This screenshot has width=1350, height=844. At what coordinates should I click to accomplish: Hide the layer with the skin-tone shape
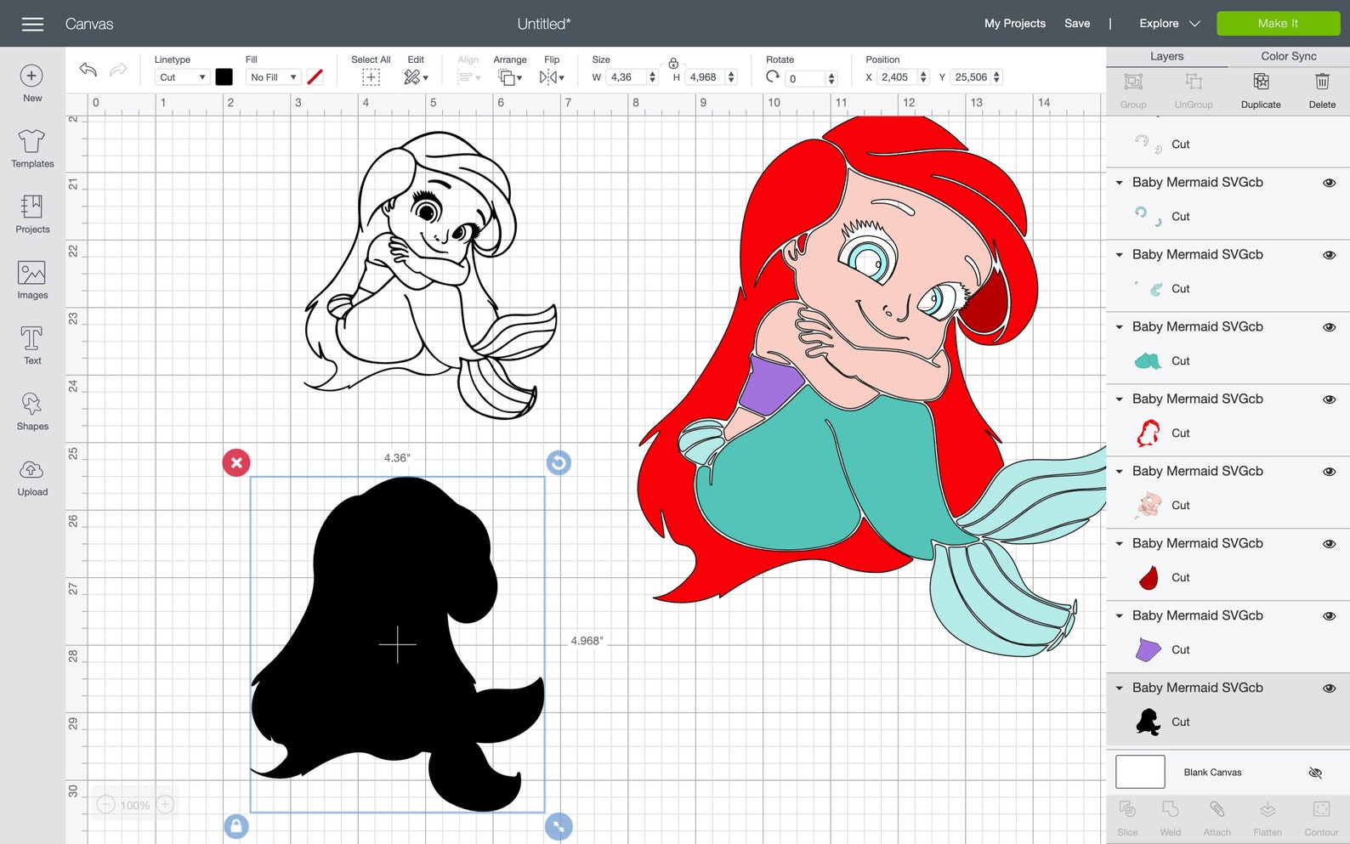point(1330,472)
